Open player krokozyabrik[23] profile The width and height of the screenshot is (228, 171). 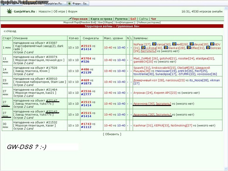(x=164, y=68)
